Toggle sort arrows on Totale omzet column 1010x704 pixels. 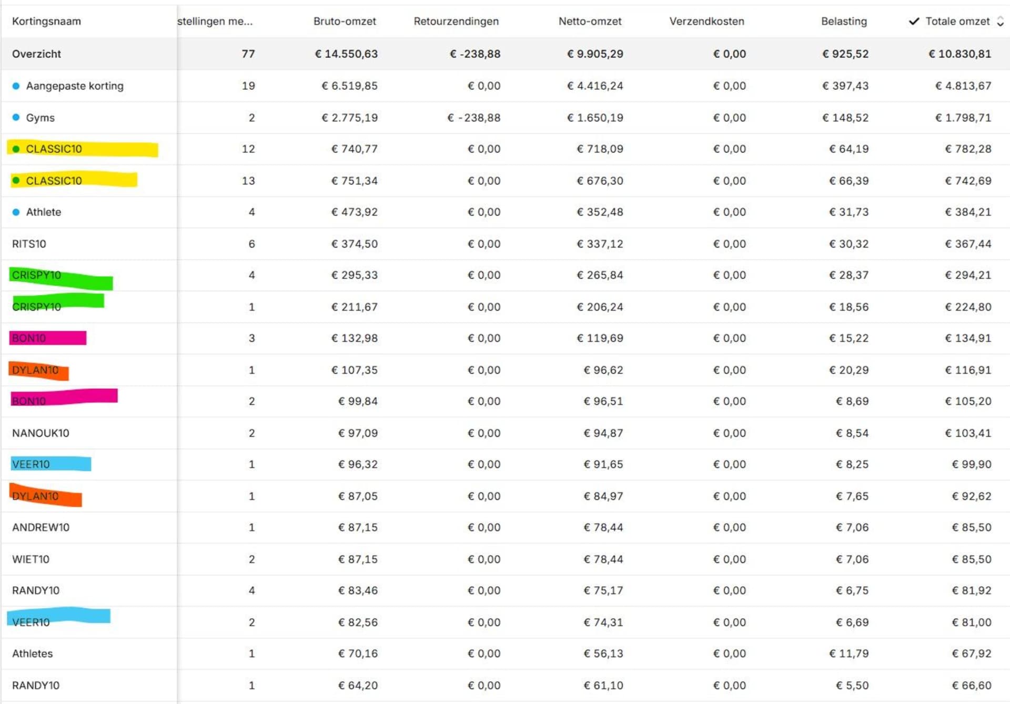pos(1000,21)
